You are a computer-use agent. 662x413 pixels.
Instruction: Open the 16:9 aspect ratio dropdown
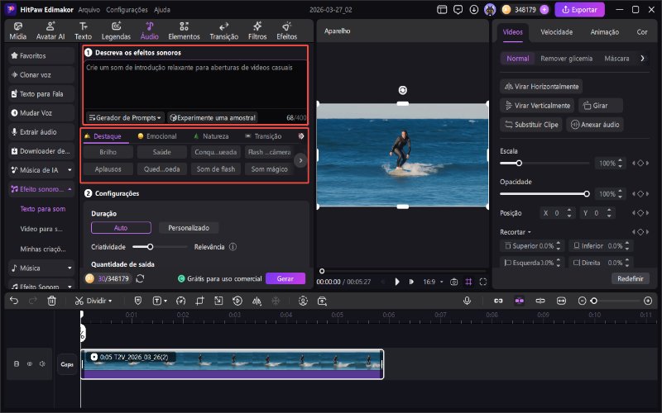click(433, 282)
